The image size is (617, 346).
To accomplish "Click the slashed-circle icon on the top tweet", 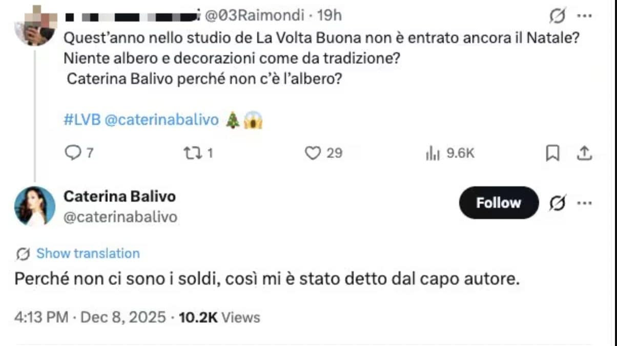I will 558,16.
